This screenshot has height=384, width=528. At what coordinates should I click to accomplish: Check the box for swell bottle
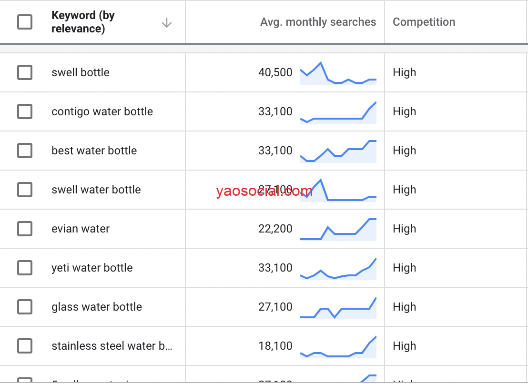point(25,72)
